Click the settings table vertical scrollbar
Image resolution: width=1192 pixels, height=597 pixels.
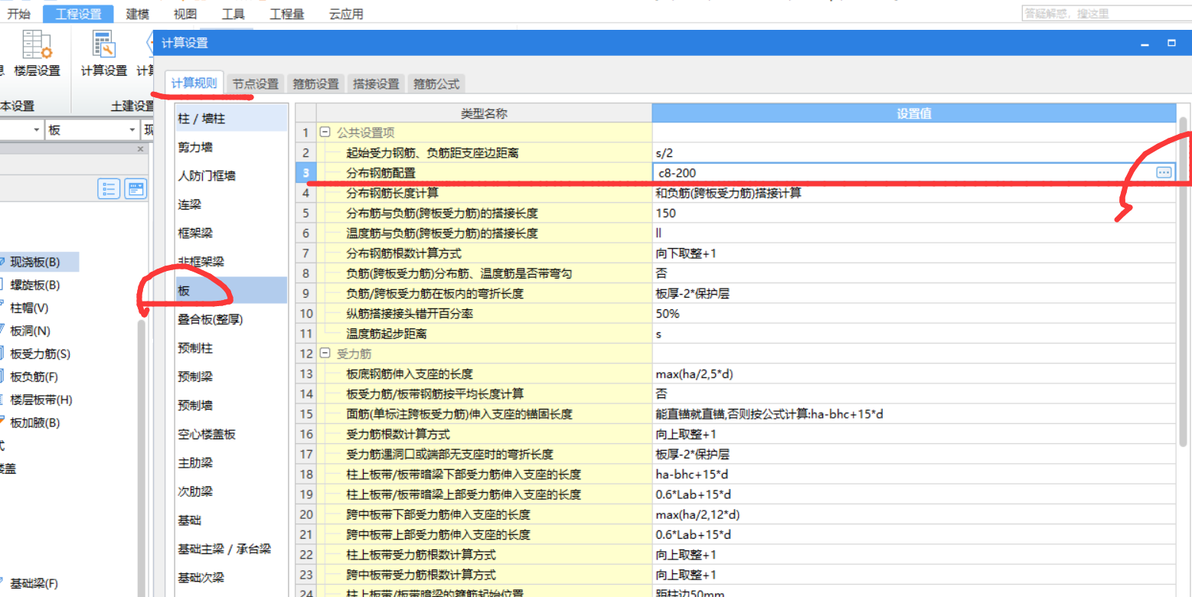(1183, 283)
